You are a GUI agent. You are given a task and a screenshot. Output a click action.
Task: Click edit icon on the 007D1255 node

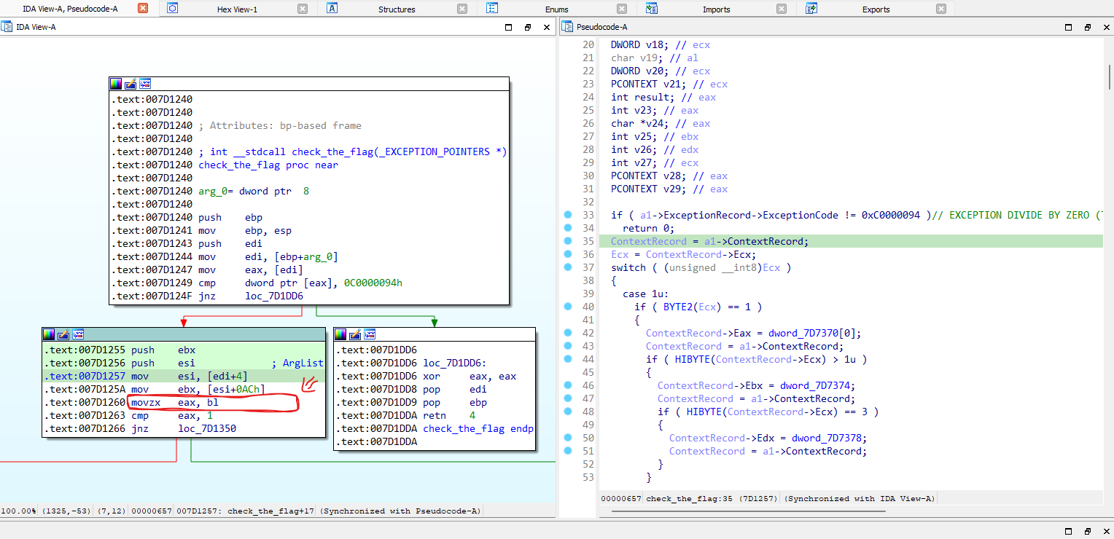pos(63,334)
